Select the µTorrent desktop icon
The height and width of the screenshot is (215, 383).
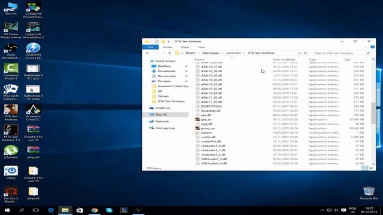tap(11, 152)
